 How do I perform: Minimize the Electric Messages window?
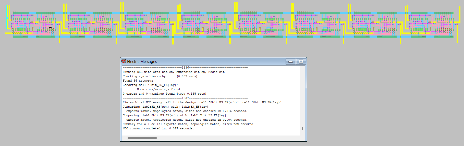[290, 62]
